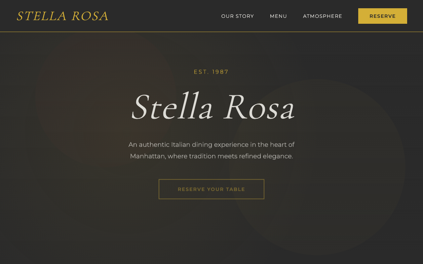Viewport: 423px width, 264px height.
Task: Navigate to the ATMOSPHERE section
Action: [323, 16]
